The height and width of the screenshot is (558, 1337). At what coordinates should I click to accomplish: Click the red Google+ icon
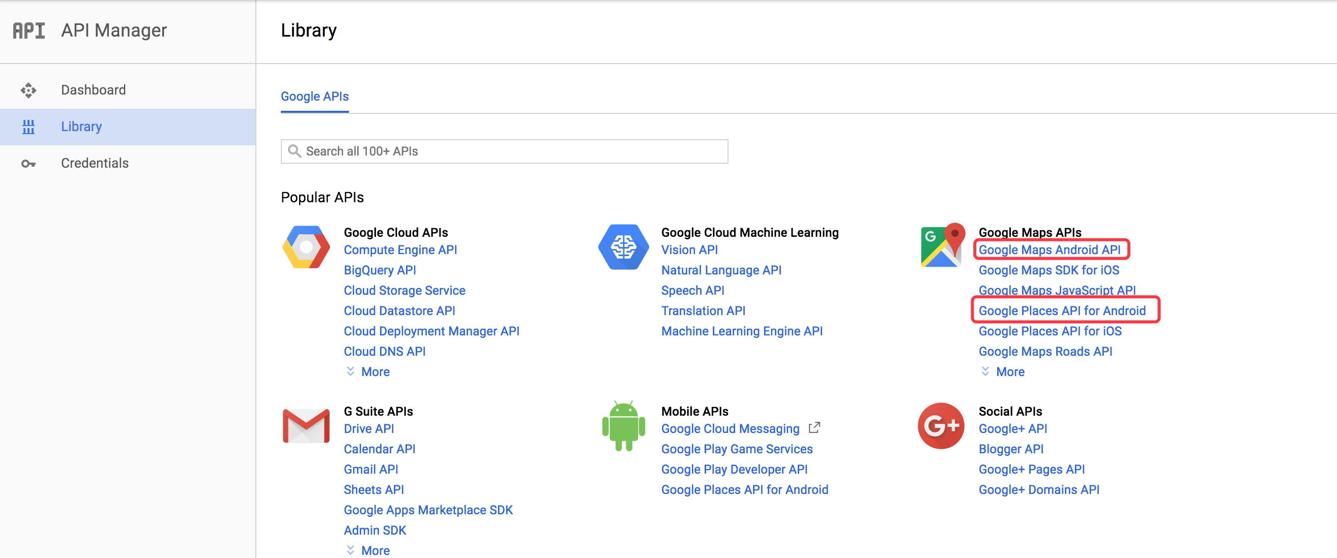tap(941, 426)
